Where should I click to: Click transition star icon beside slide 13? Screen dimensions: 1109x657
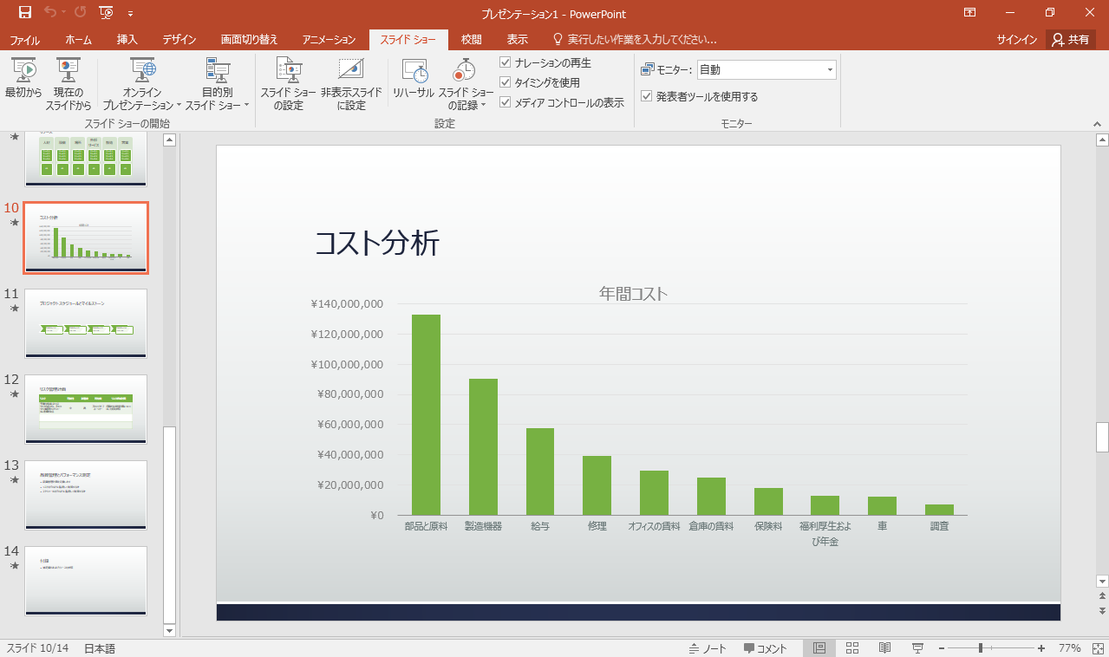[13, 480]
